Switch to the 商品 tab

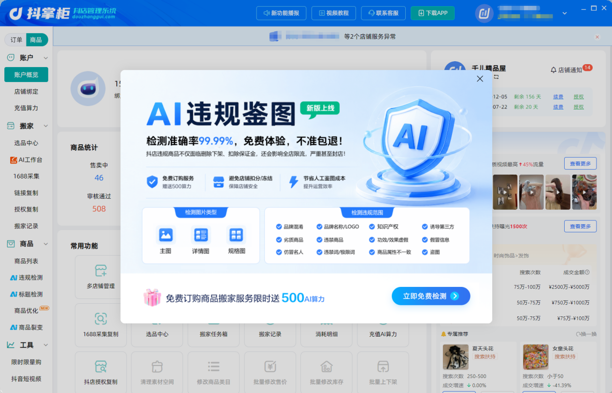coord(36,40)
